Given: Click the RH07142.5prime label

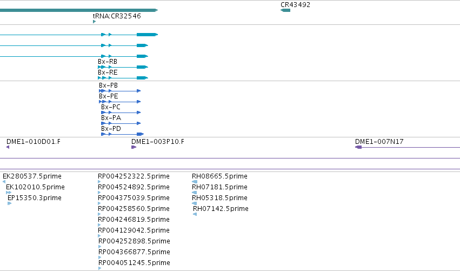Looking at the screenshot, I should pos(221,209).
